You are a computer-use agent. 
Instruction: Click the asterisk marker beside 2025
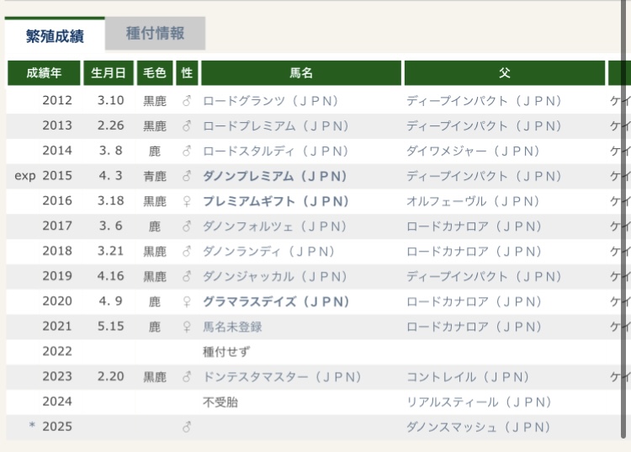(32, 425)
